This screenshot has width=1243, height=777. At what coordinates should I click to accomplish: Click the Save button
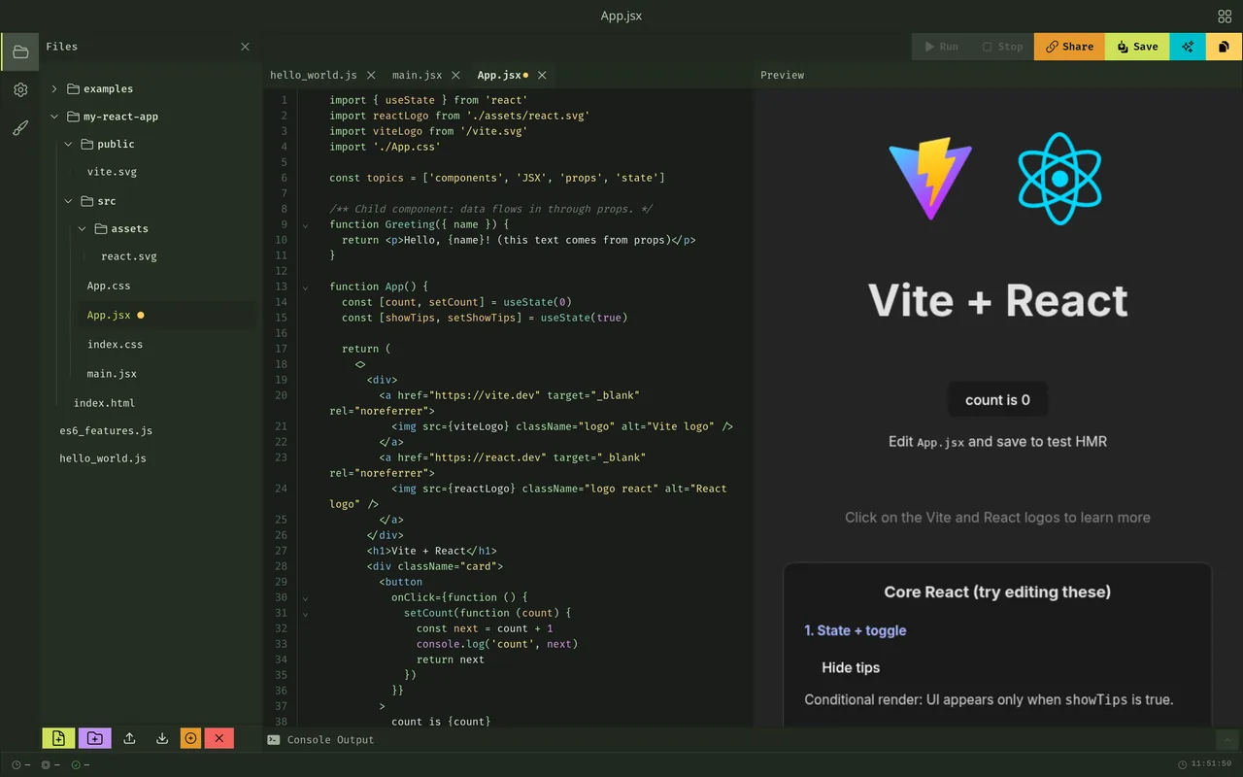pos(1137,47)
